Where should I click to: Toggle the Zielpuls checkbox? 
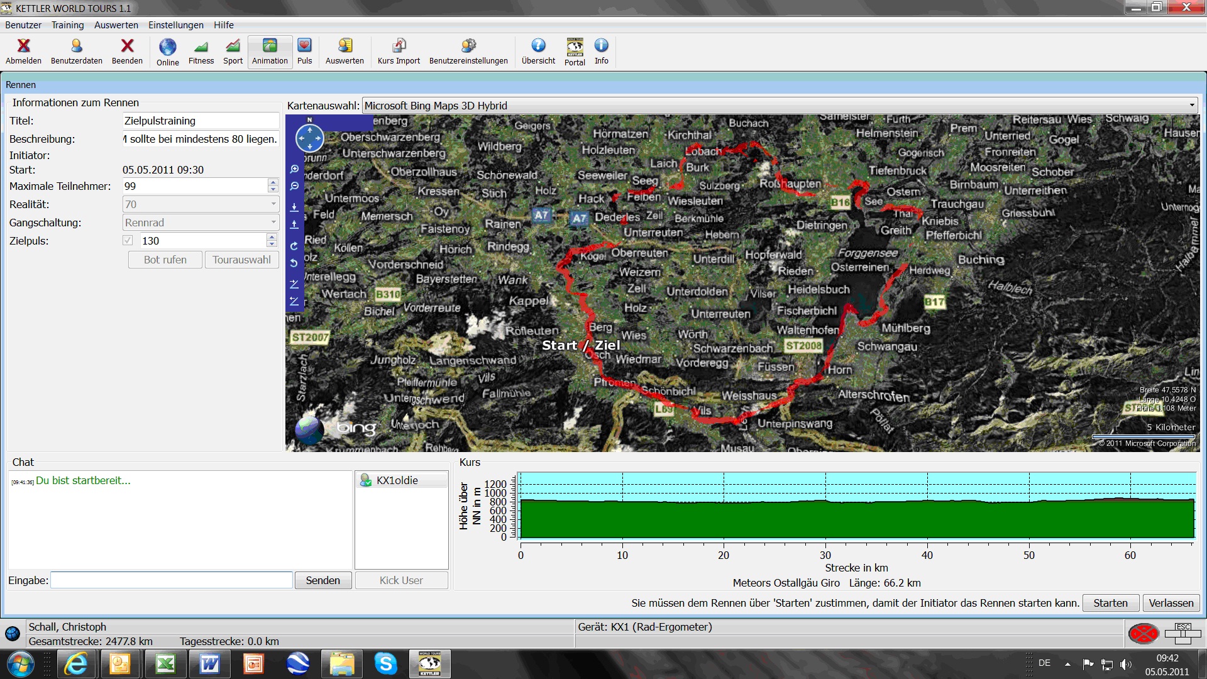pos(128,240)
